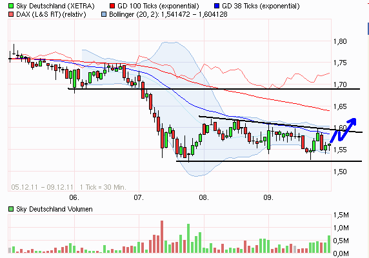Click the 'Sky Deutschland Volumen' label
Viewport: 369px width, 258px height.
[54, 209]
